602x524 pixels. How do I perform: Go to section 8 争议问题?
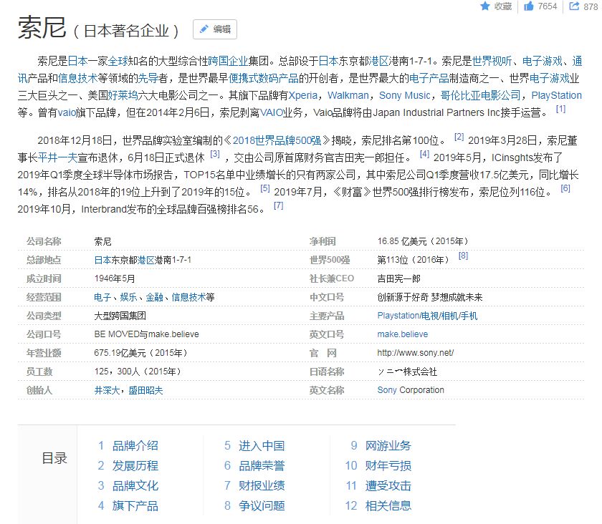click(x=262, y=505)
